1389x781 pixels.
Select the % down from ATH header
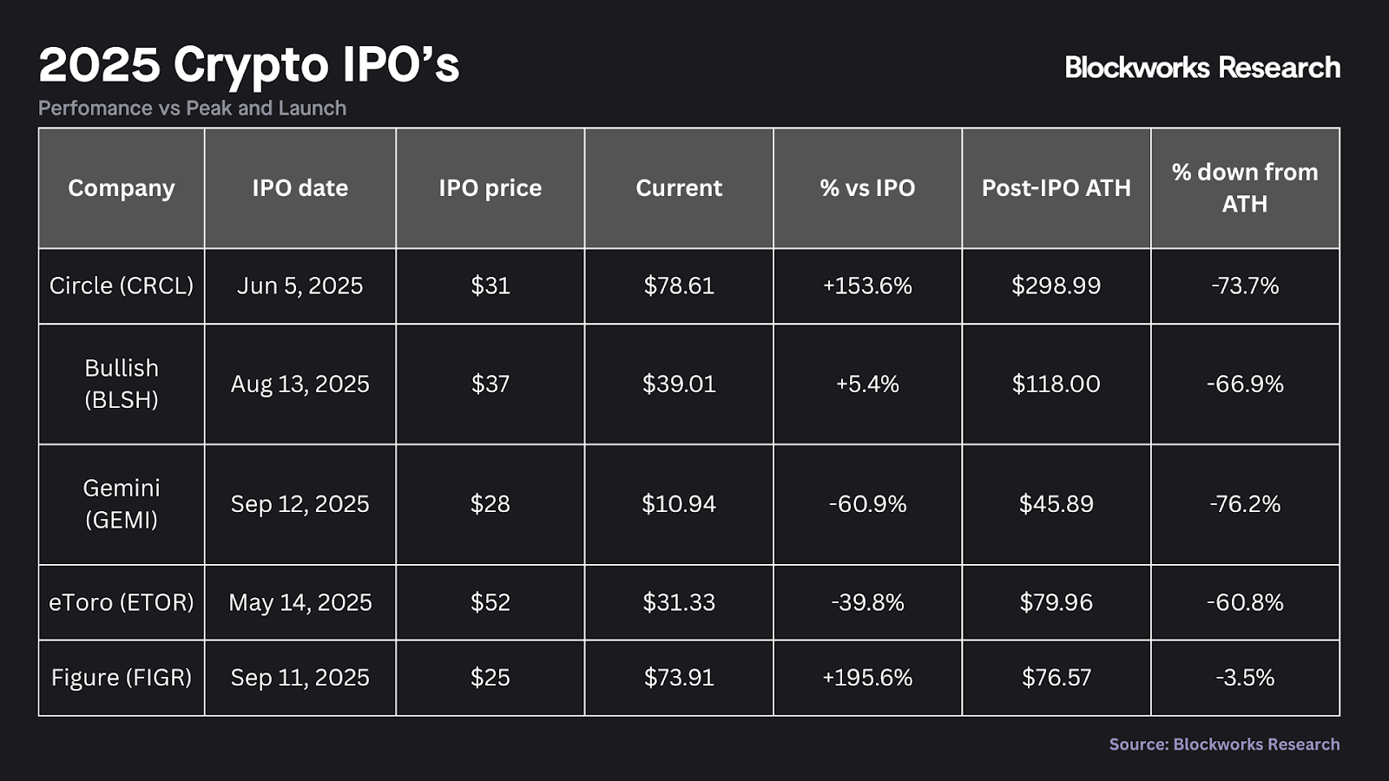pos(1245,188)
